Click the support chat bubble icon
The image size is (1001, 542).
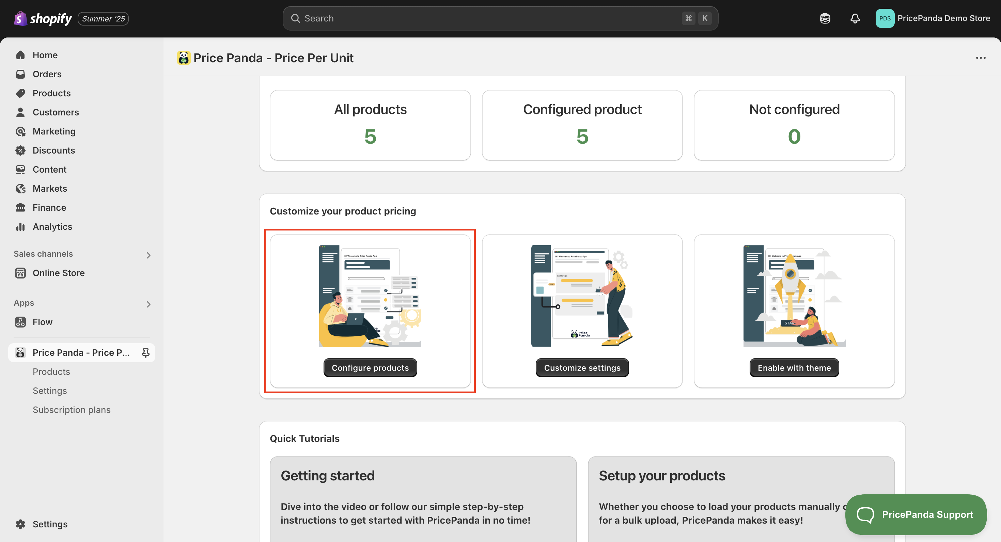click(x=865, y=515)
